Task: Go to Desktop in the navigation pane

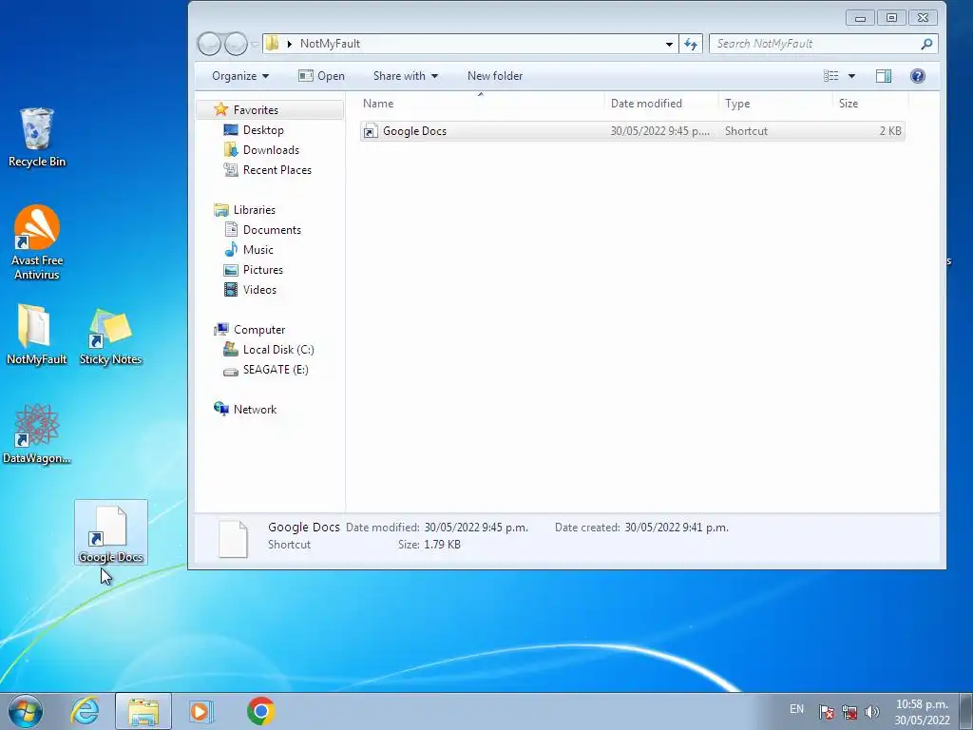Action: 263,129
